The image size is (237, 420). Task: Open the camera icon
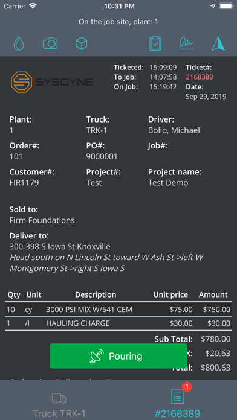coord(50,43)
